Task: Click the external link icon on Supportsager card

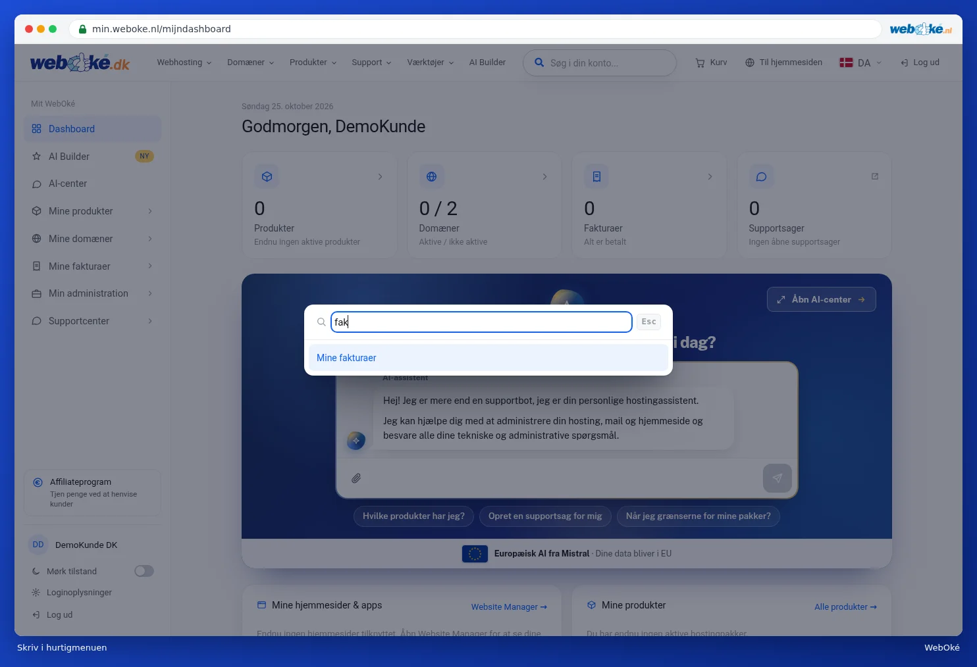Action: [875, 176]
